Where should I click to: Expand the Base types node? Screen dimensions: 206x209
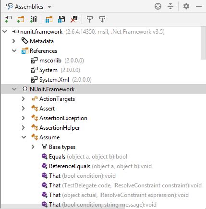point(33,147)
